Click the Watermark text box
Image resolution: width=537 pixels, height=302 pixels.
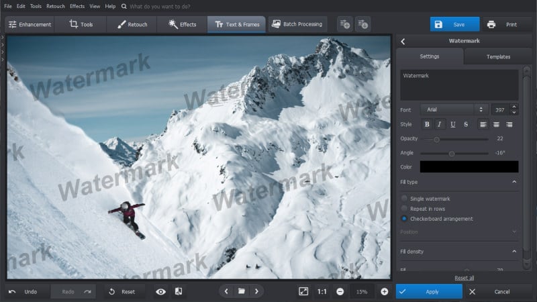(459, 85)
